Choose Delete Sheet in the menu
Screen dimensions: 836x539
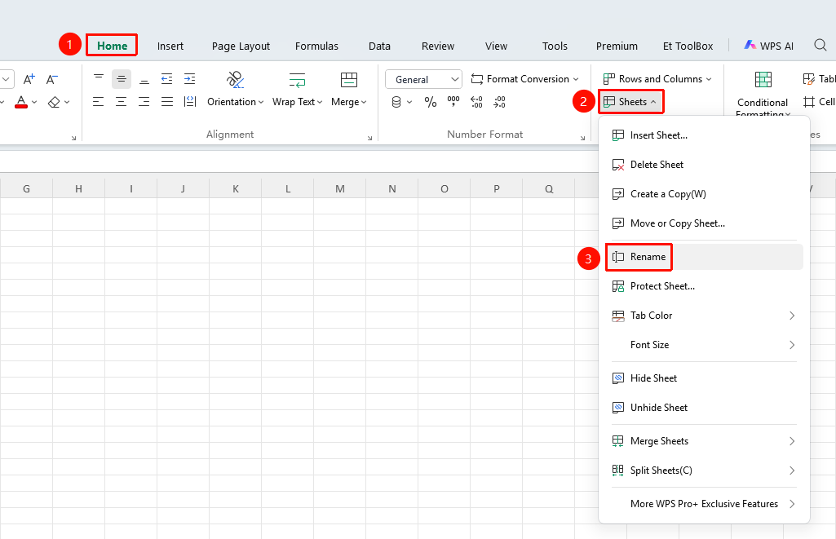pyautogui.click(x=705, y=165)
